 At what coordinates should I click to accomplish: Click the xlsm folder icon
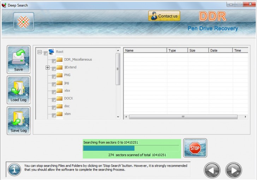click(x=60, y=114)
